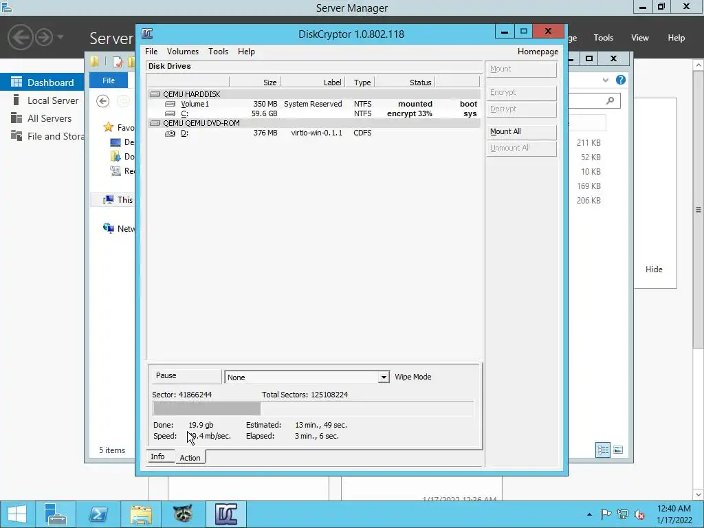
Task: Click the Explorer search magnifier icon
Action: [610, 100]
